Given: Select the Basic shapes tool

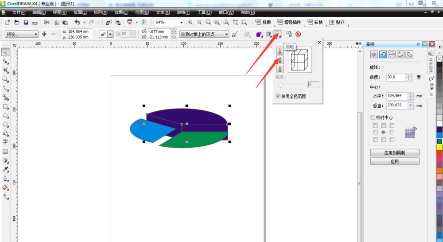Looking at the screenshot, I should pos(5,133).
